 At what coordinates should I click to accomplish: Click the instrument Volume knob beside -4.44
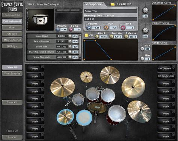[57, 30]
